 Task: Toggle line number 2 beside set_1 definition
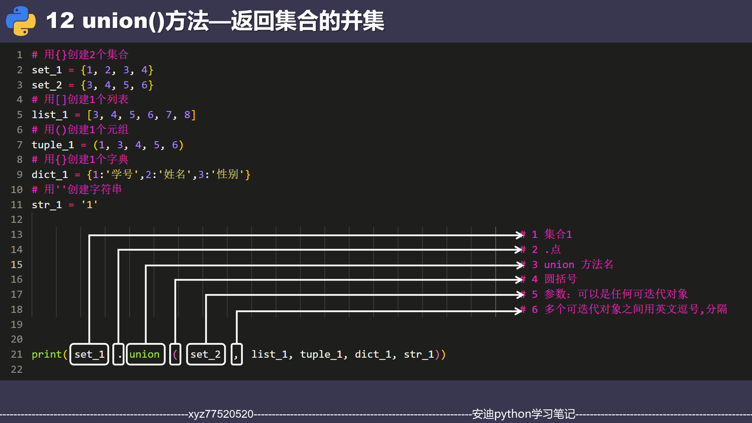(x=19, y=69)
